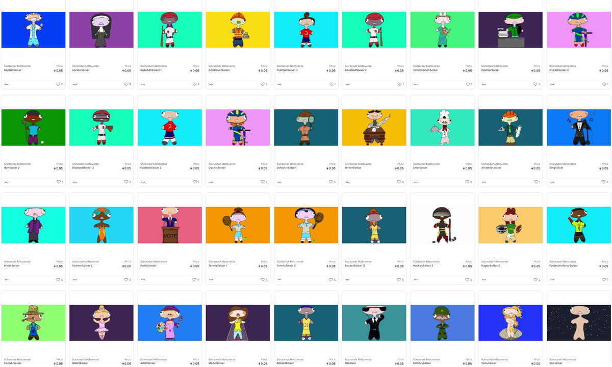View the FBSoiser sunglasses agent artwork

coord(374,323)
